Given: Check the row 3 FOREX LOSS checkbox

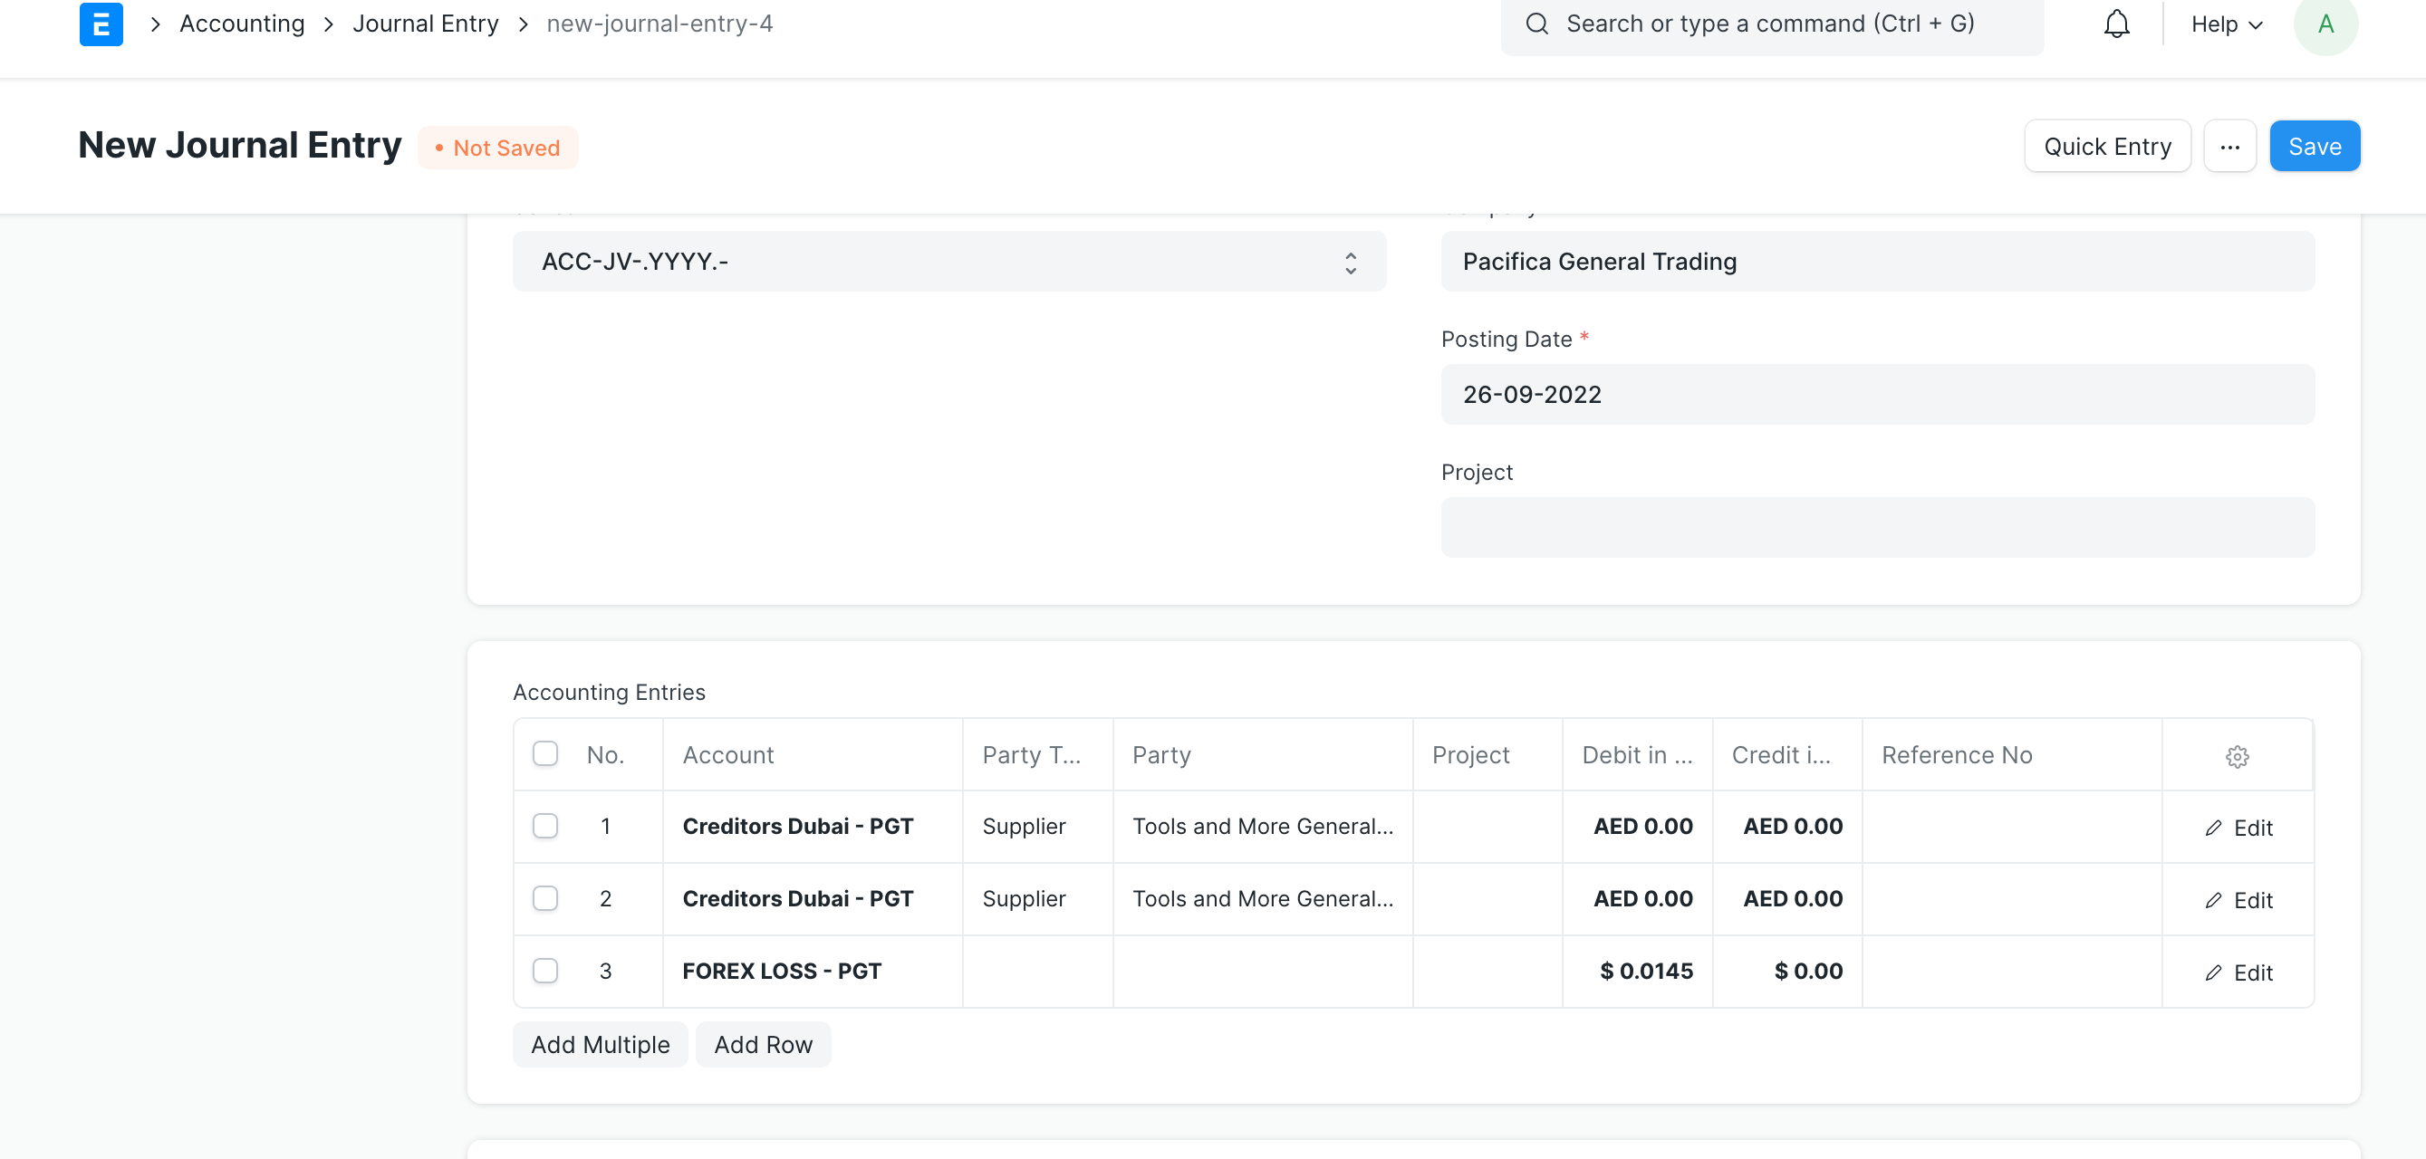Looking at the screenshot, I should [545, 971].
